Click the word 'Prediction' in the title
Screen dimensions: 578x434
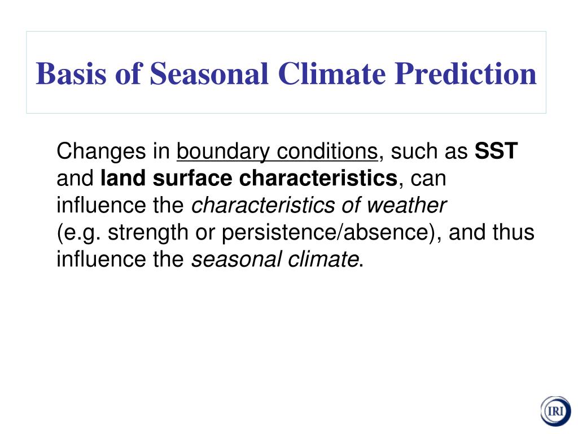[x=466, y=74]
